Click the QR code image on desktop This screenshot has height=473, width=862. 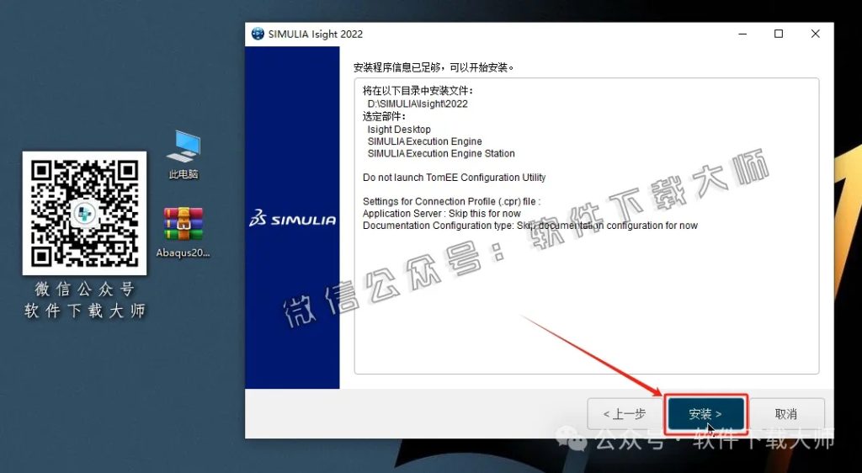pos(85,213)
